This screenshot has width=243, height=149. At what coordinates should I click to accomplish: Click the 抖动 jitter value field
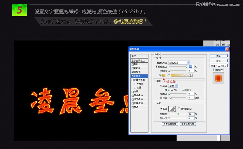[191, 118]
